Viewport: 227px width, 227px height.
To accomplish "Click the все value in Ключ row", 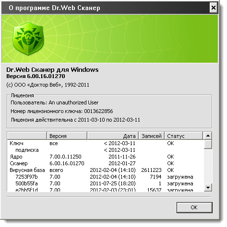I will click(x=54, y=143).
